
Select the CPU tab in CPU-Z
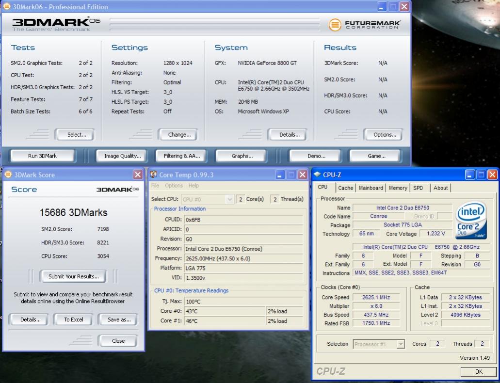tap(323, 187)
